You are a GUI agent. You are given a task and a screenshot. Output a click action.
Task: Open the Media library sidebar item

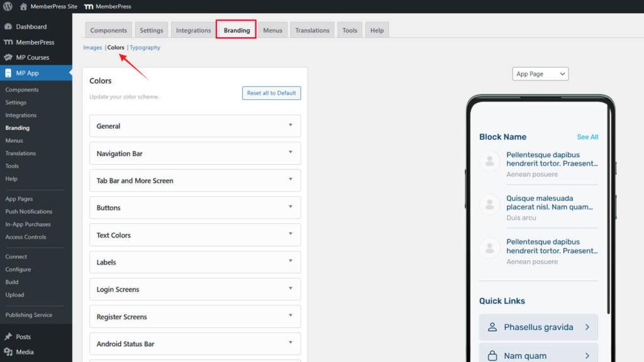pyautogui.click(x=25, y=352)
